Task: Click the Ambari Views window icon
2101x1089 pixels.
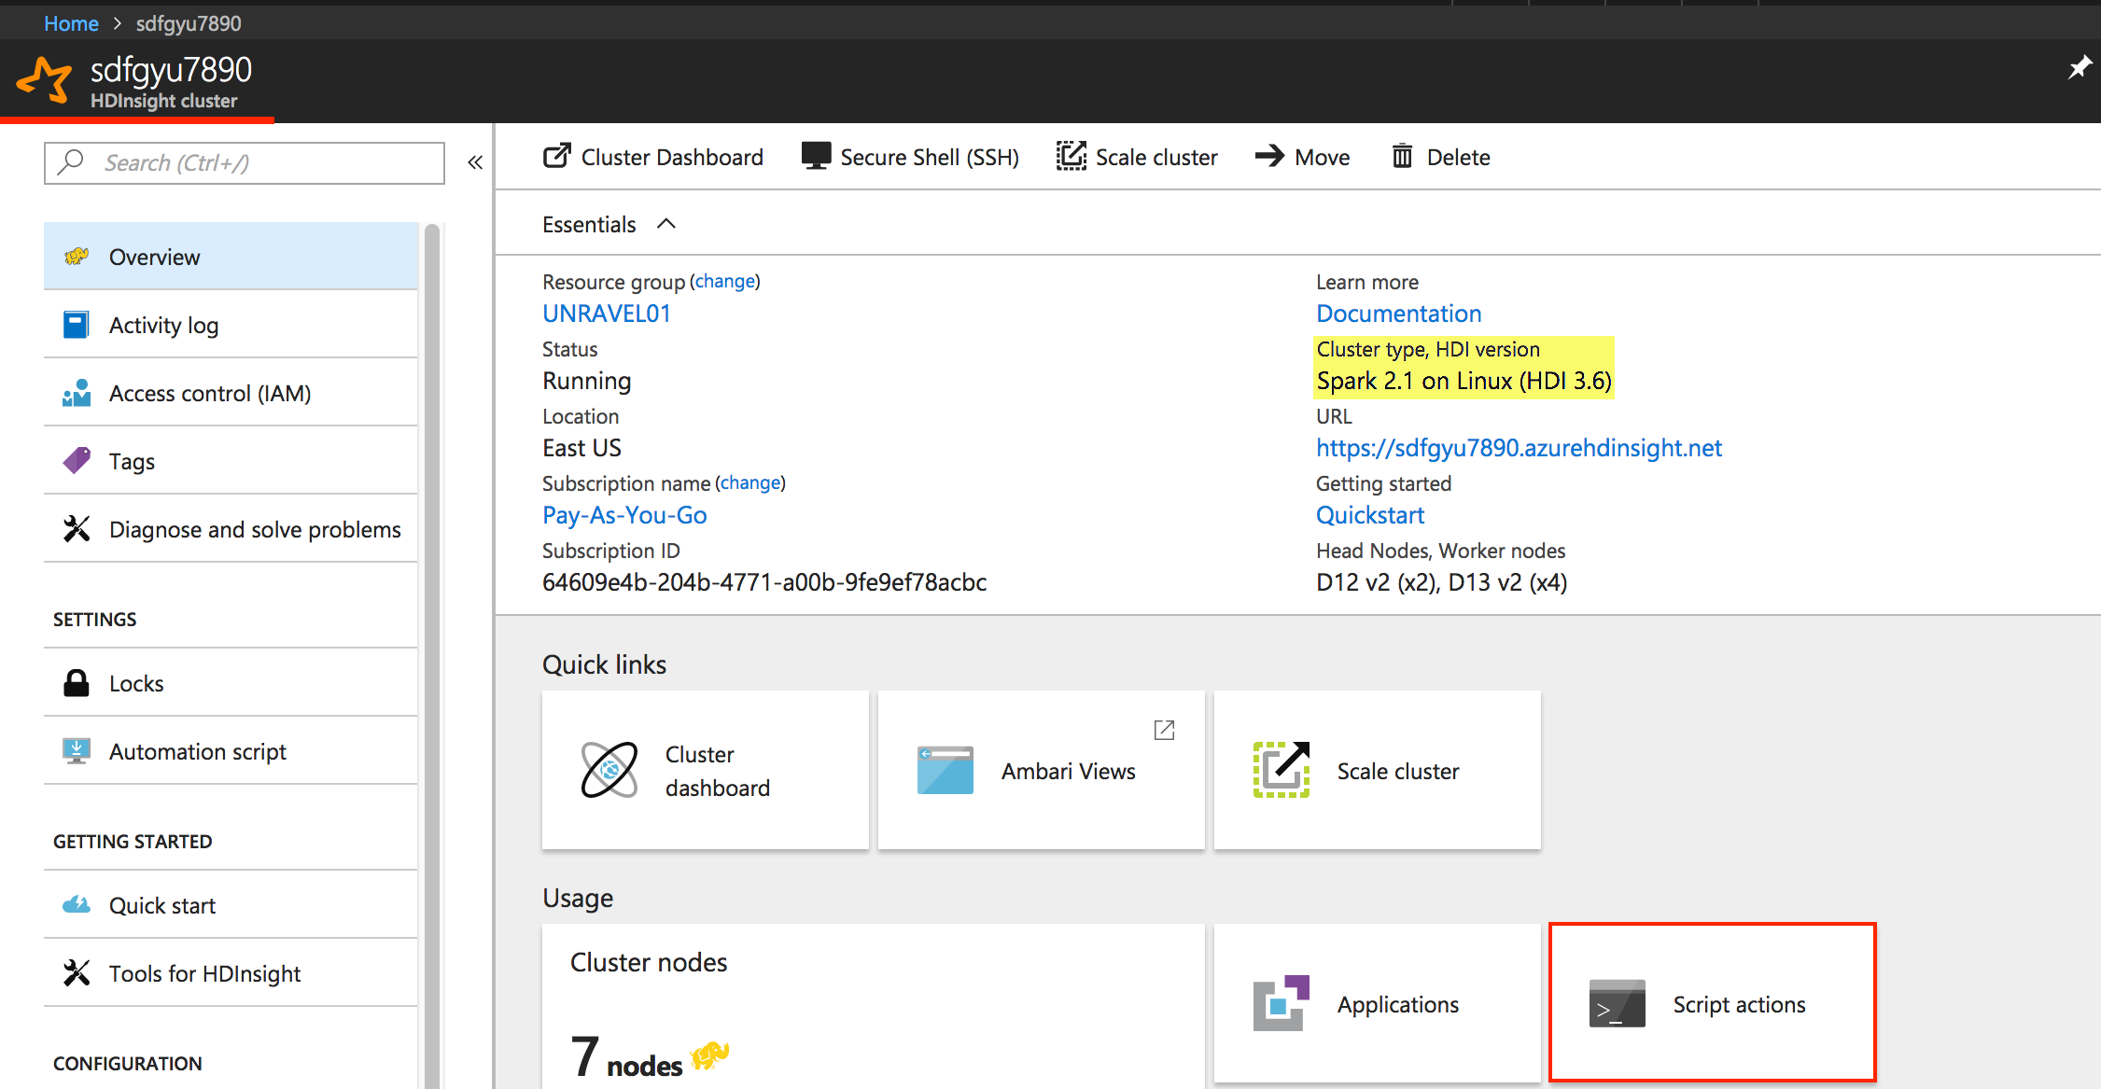Action: (x=945, y=770)
